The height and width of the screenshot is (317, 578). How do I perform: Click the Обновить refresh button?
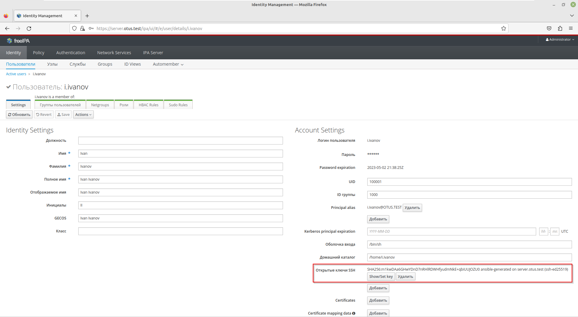click(19, 114)
